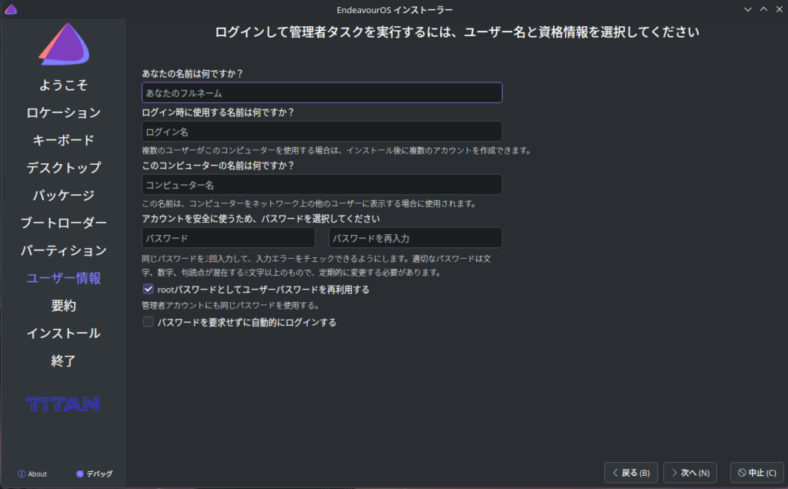
Task: Click the TITAN branding logo
Action: (63, 404)
